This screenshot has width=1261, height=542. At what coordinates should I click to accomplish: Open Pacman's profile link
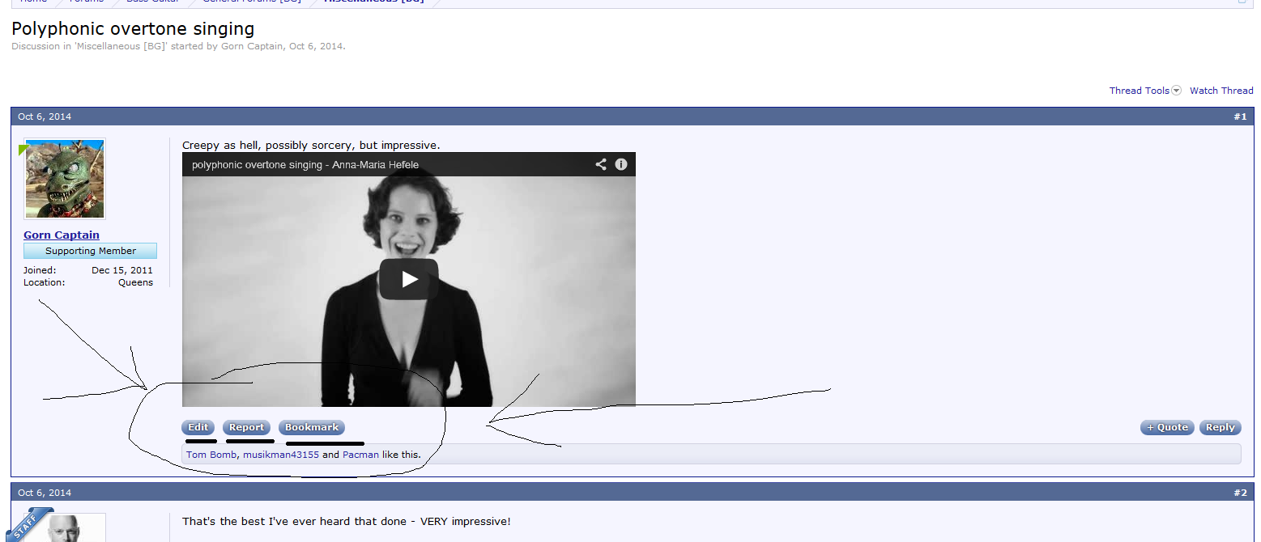360,455
